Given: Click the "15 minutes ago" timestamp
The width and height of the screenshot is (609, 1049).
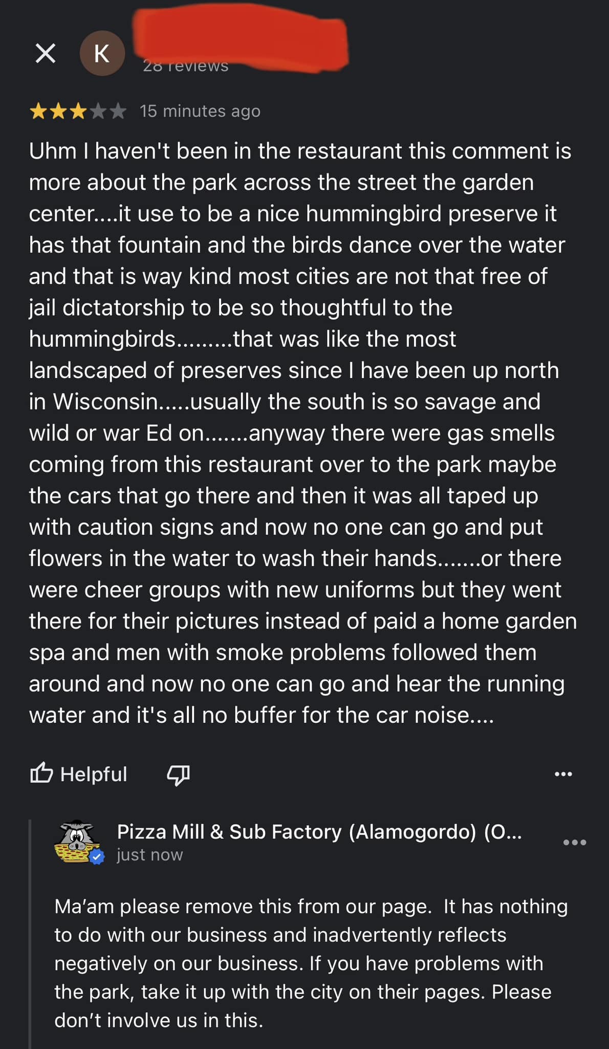Looking at the screenshot, I should coord(200,111).
